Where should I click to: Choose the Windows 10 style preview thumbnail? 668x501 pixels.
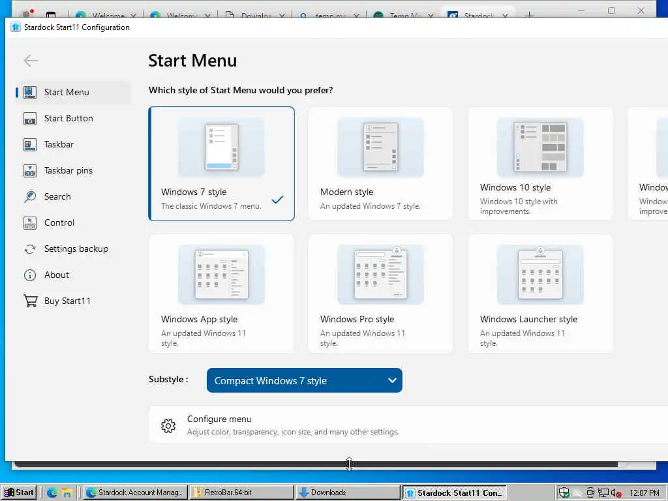coord(540,147)
